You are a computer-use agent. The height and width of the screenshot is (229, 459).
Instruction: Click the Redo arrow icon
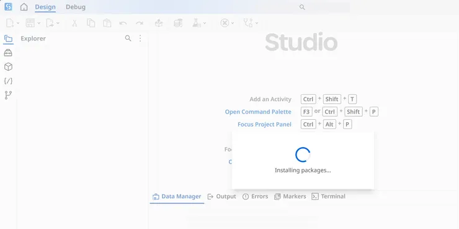pos(140,23)
